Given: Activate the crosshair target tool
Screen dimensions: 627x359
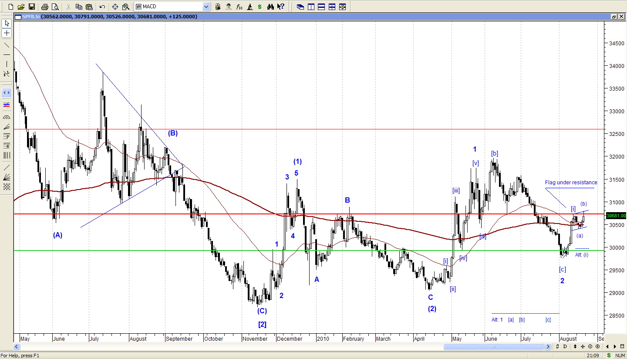Looking at the screenshot, I should pyautogui.click(x=115, y=7).
